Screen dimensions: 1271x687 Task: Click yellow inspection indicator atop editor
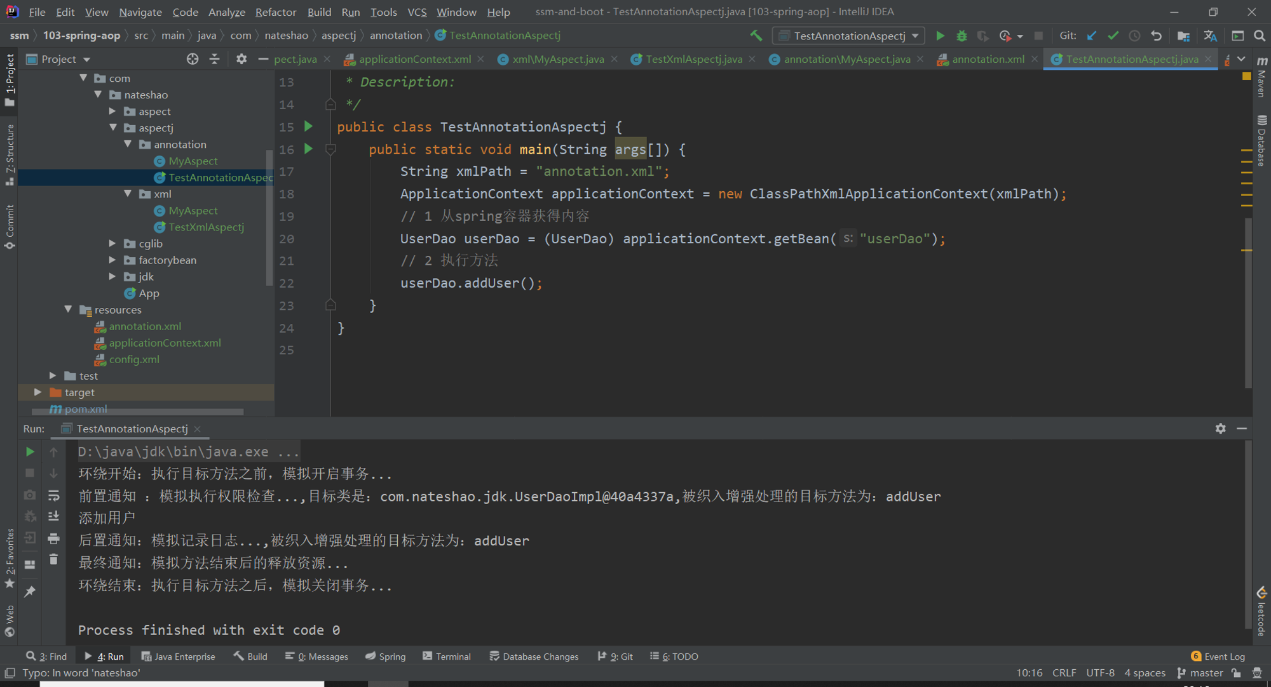1246,76
